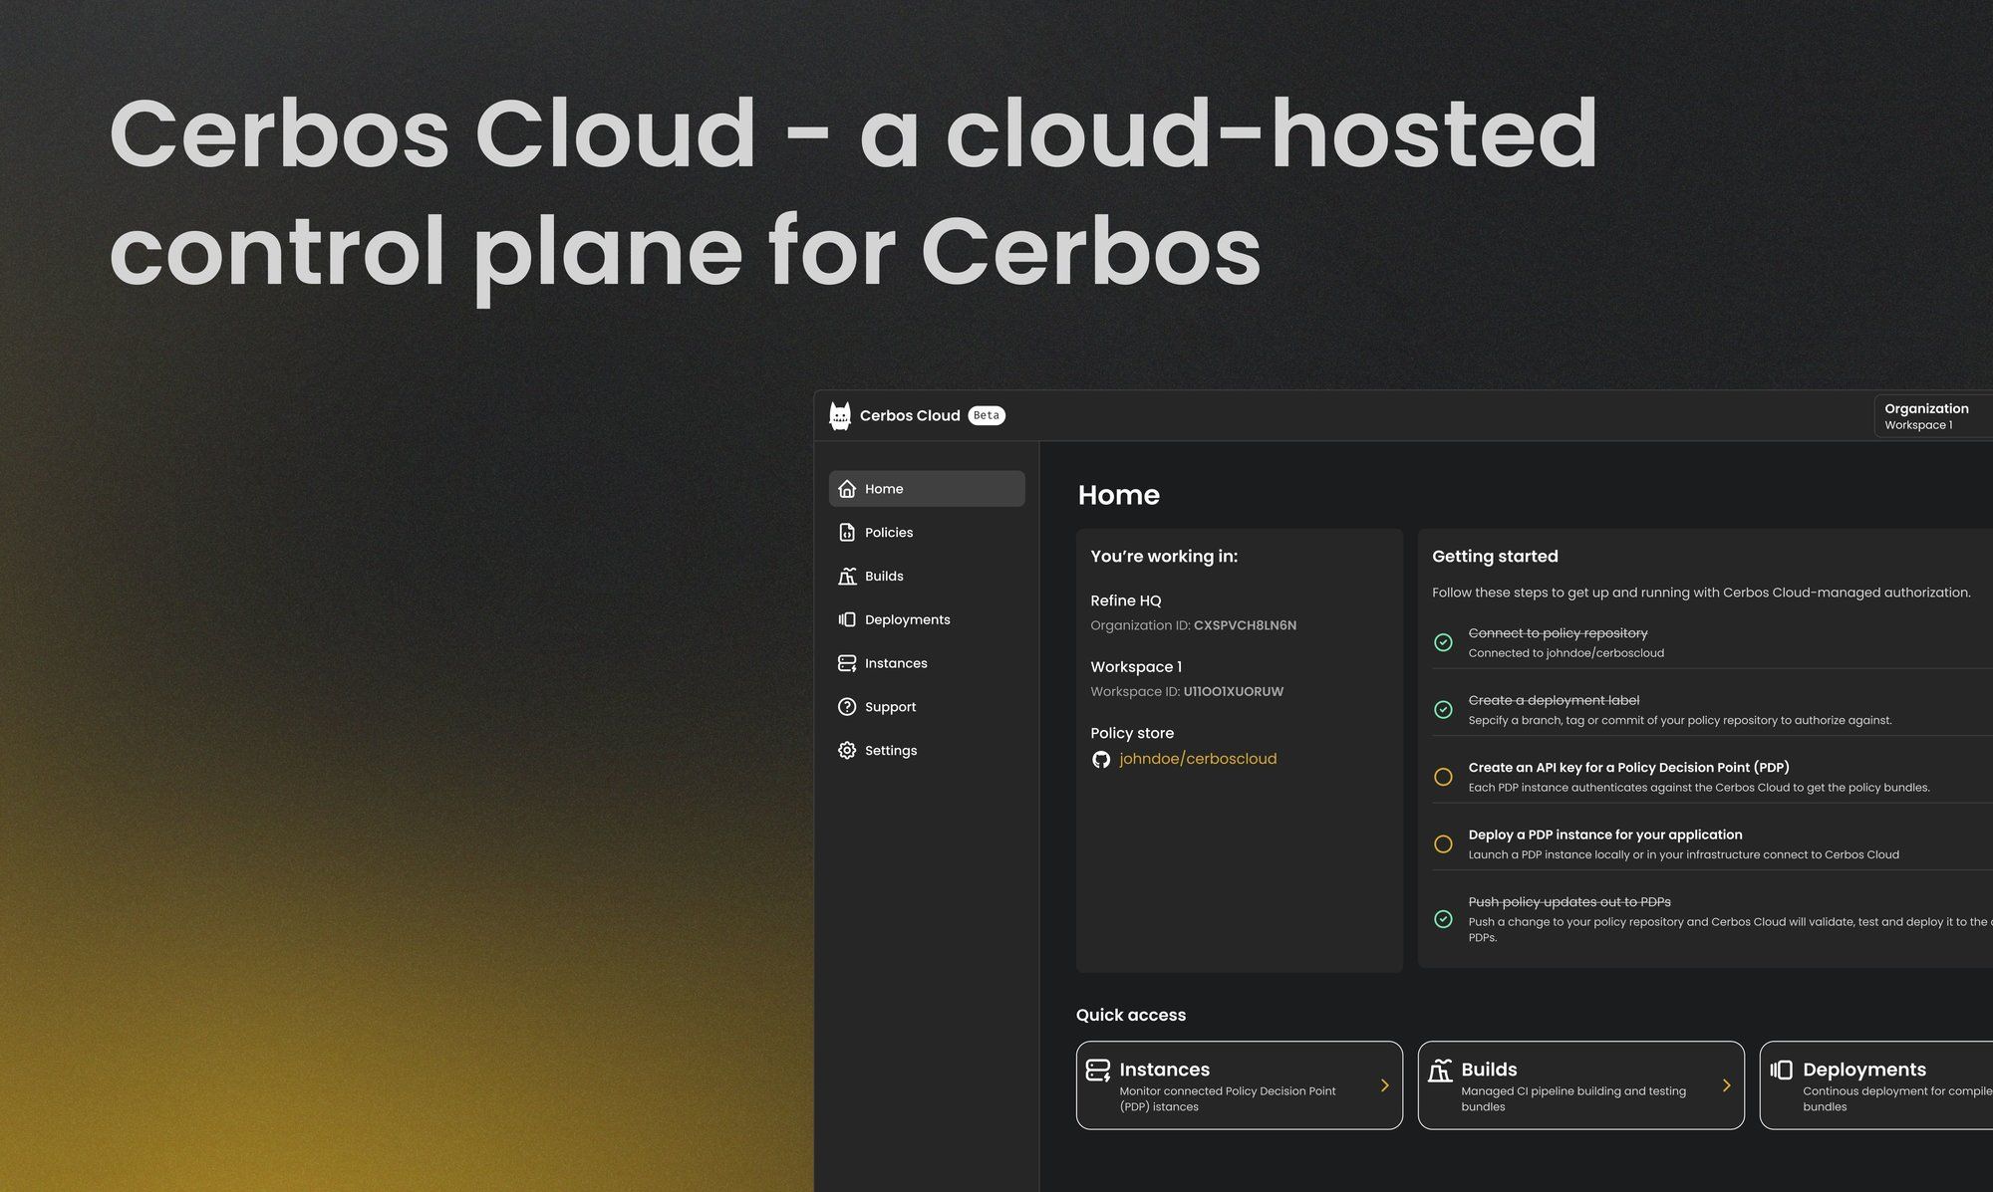Click the chevron on the Instances card
The image size is (1993, 1192).
[1385, 1085]
